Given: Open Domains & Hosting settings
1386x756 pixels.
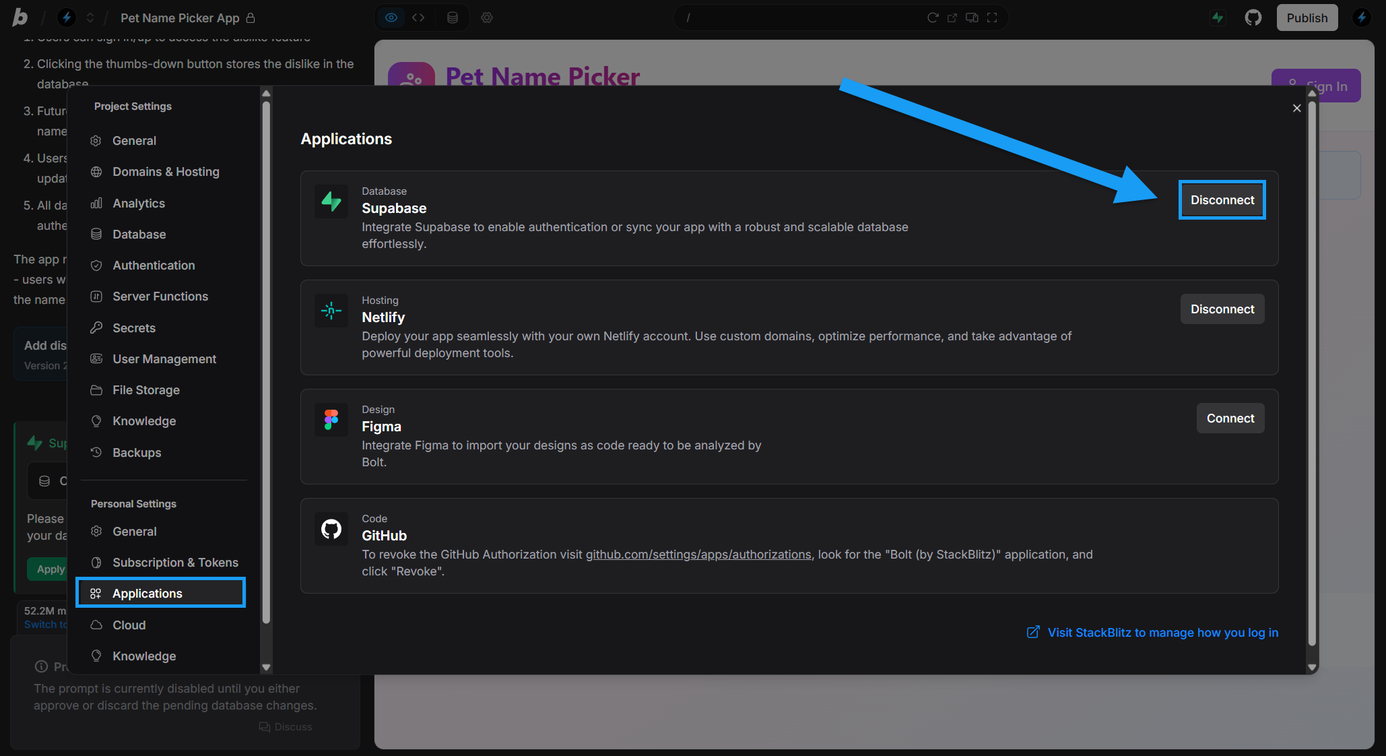Looking at the screenshot, I should [x=166, y=172].
